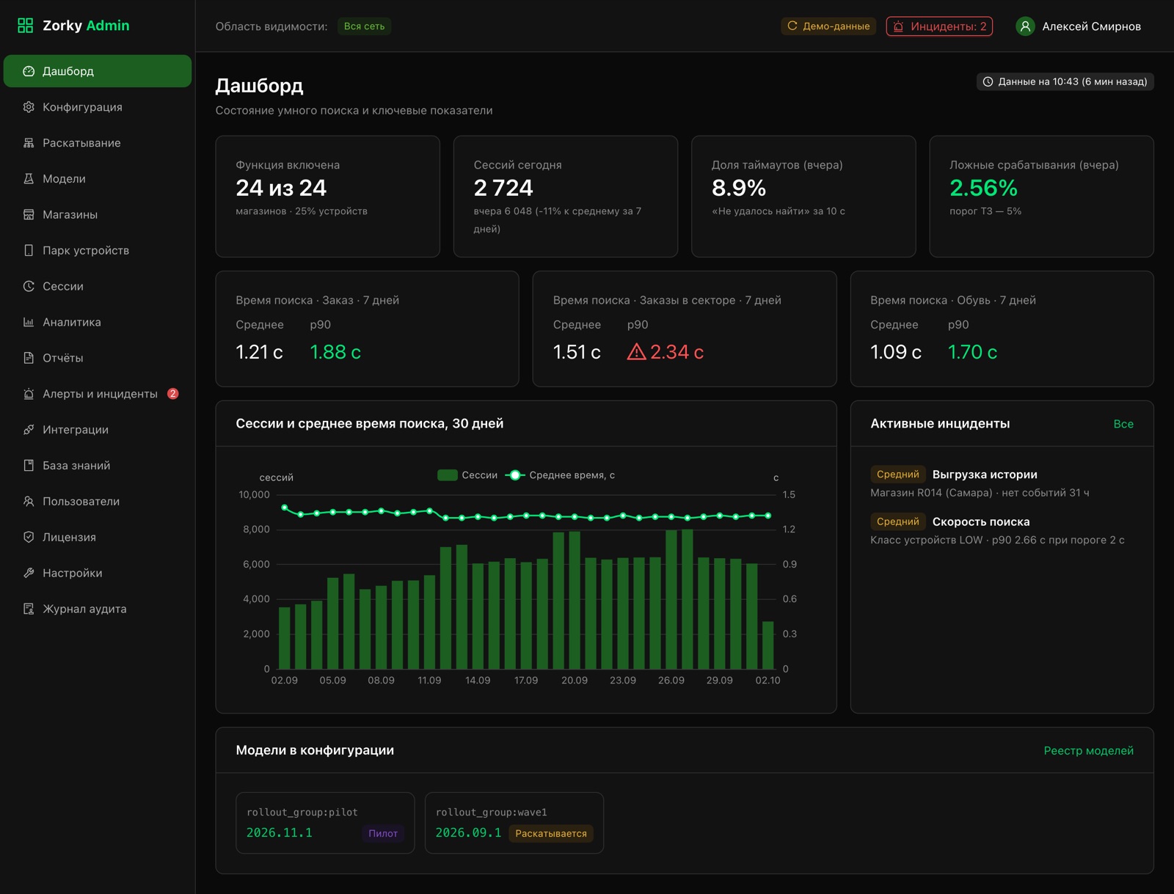Open the Конфигурация menu item

pyautogui.click(x=98, y=107)
